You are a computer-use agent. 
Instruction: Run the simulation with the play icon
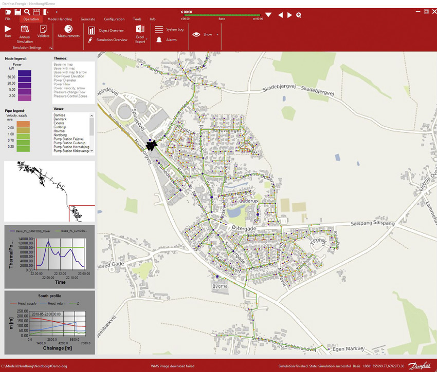point(8,29)
